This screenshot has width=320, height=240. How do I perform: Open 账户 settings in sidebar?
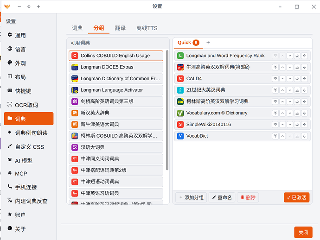(29, 215)
